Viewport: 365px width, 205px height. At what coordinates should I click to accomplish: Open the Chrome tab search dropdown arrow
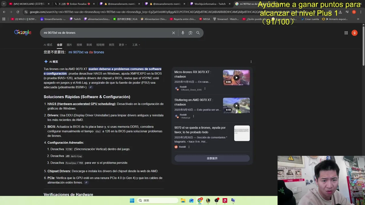pyautogui.click(x=4, y=4)
